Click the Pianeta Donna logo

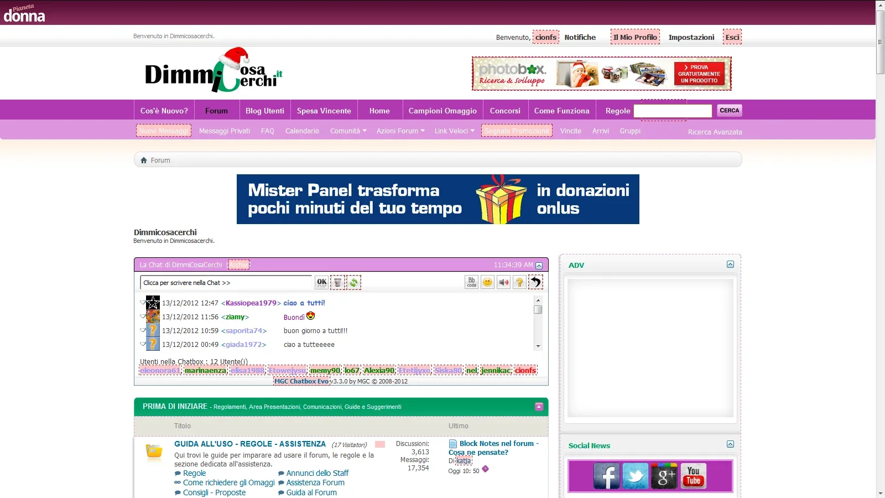pos(24,13)
